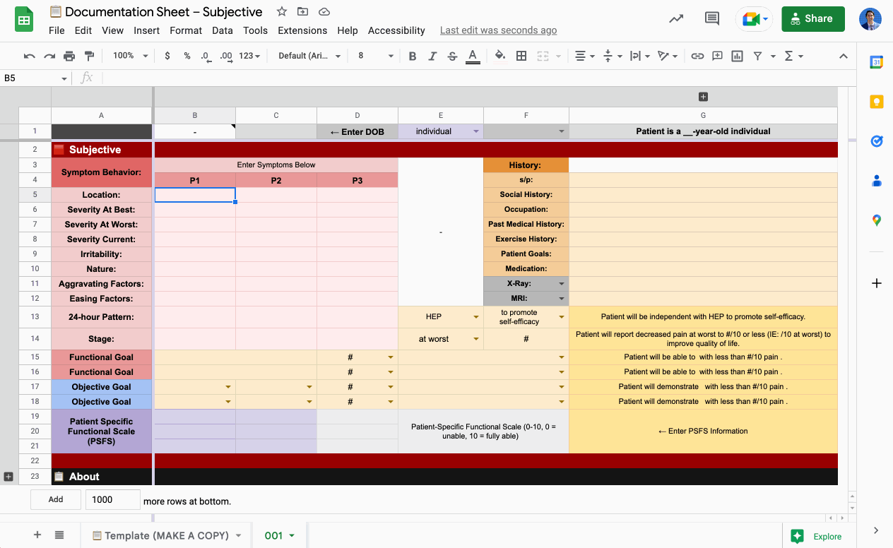Open the Google account avatar
Screen dimensions: 893x548
click(870, 19)
